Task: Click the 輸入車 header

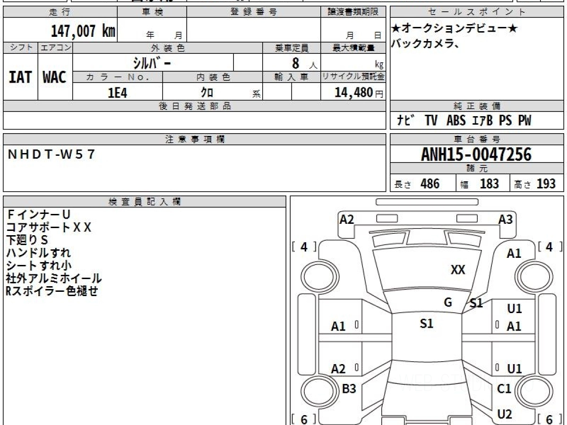Action: click(292, 77)
